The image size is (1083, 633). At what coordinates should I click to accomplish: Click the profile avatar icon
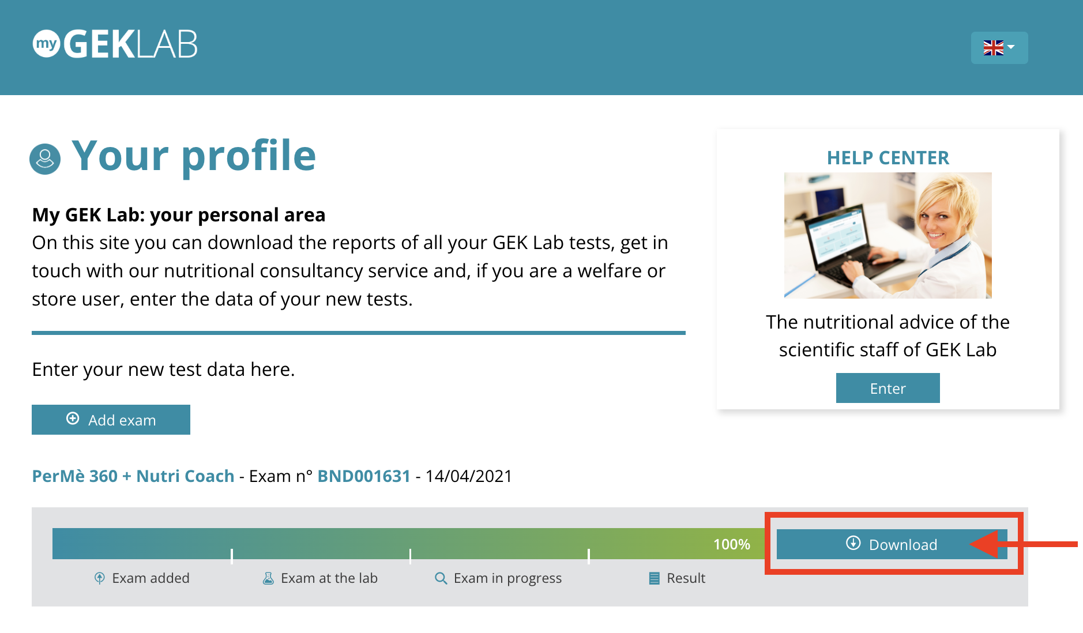45,159
